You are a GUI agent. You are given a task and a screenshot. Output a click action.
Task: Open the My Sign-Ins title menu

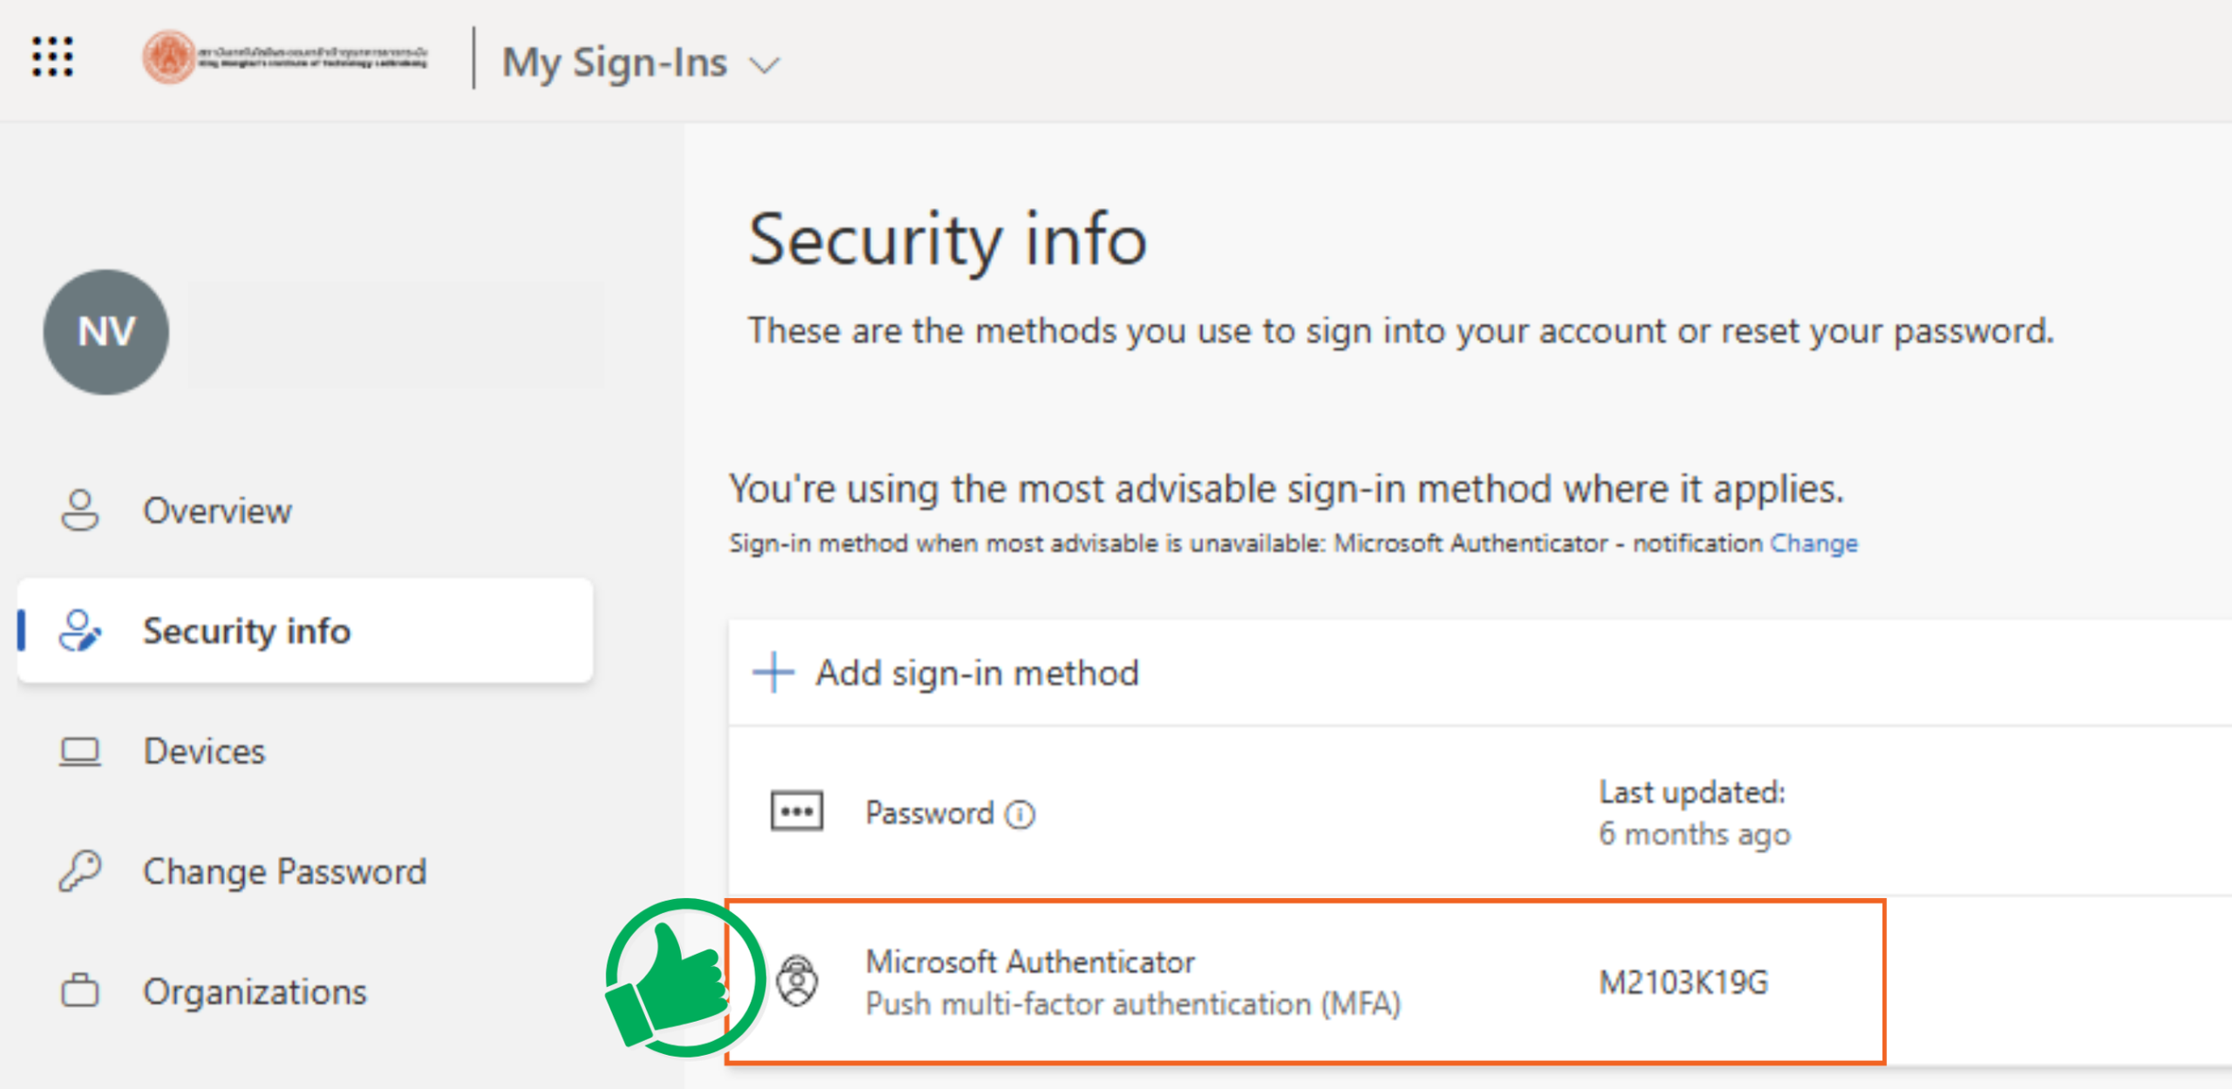pyautogui.click(x=615, y=63)
